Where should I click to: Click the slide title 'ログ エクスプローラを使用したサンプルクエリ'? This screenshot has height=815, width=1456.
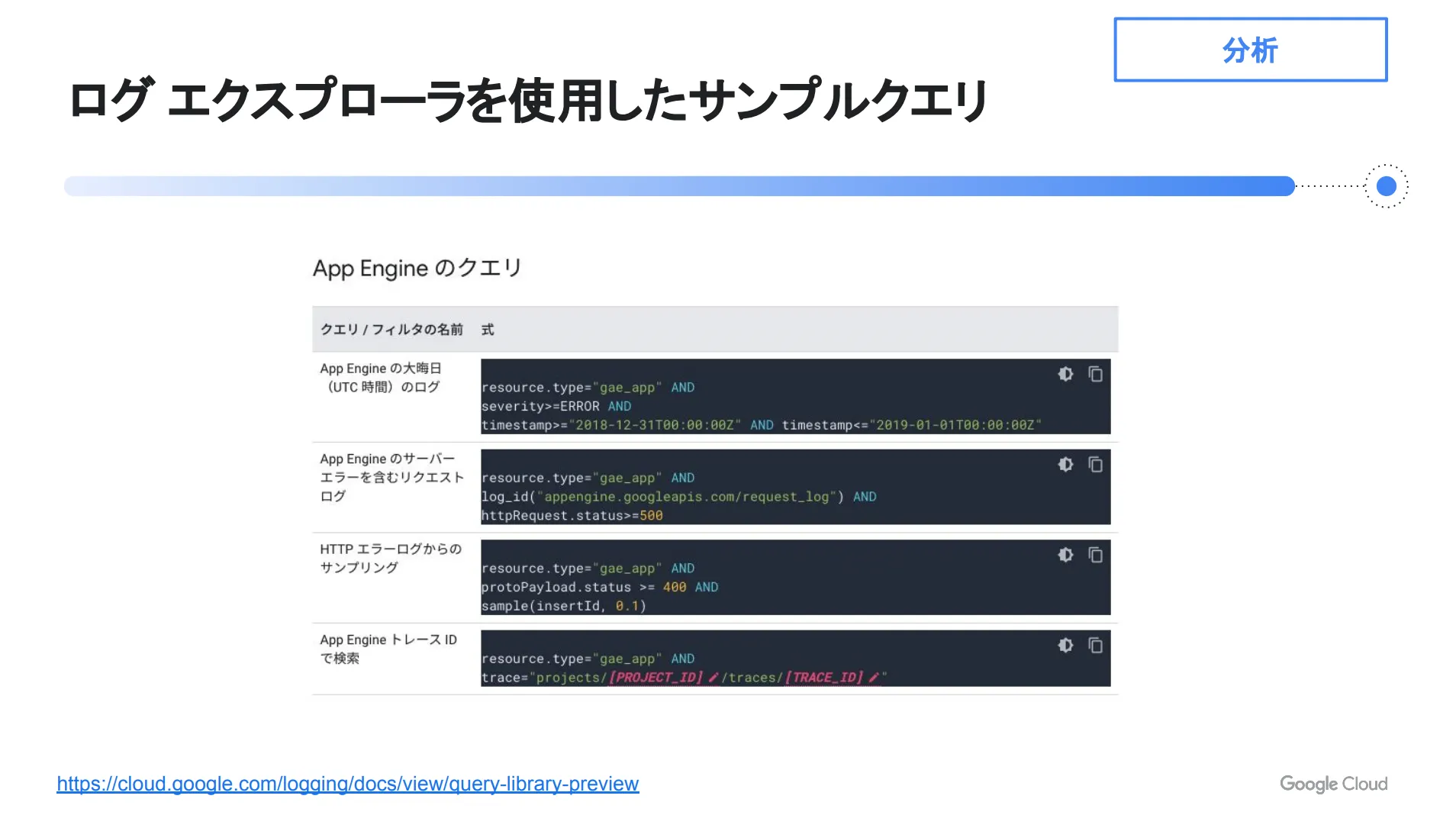[x=529, y=100]
